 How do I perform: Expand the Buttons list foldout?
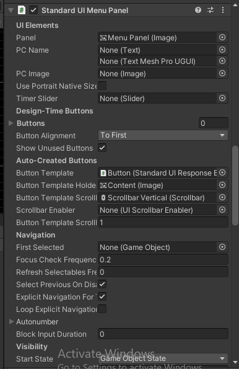(x=11, y=123)
